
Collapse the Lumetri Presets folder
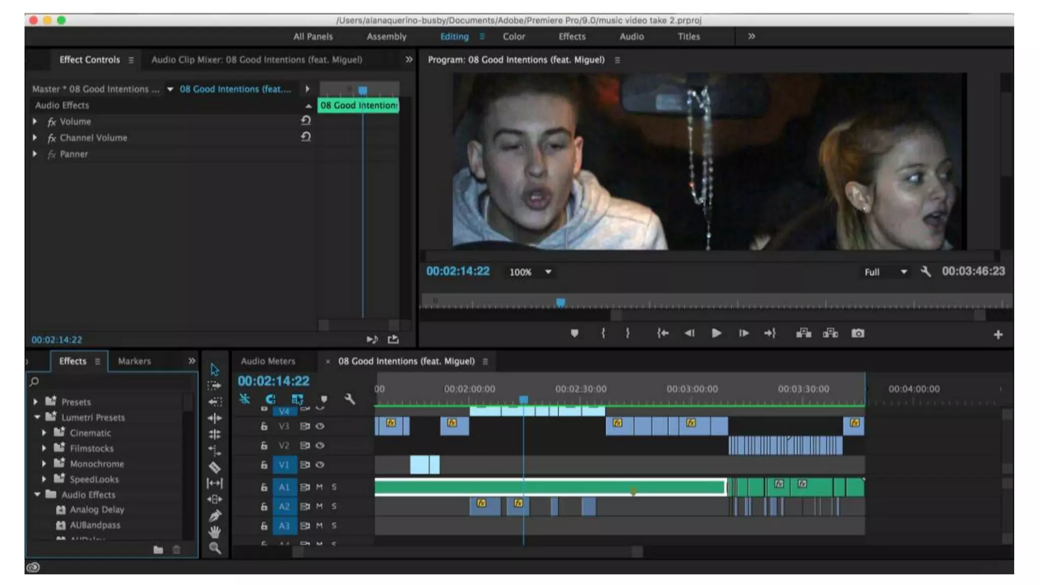(x=37, y=417)
